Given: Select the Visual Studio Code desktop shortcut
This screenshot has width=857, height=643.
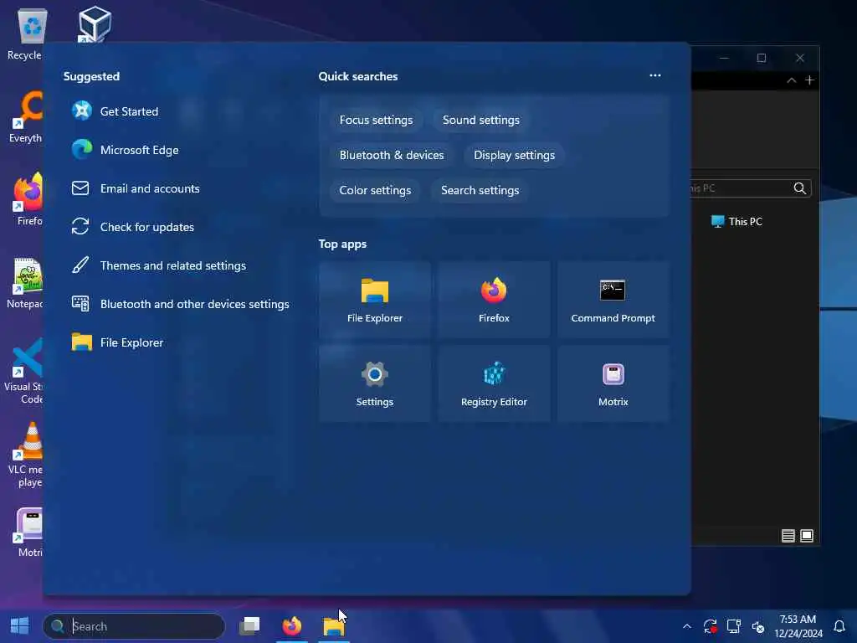Looking at the screenshot, I should 24,371.
